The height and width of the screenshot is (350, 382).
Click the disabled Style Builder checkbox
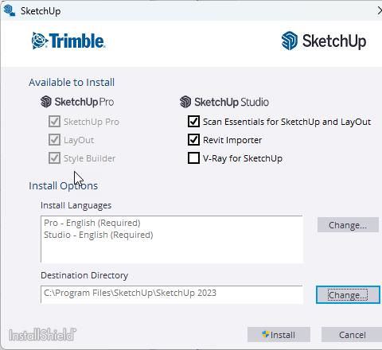click(54, 158)
